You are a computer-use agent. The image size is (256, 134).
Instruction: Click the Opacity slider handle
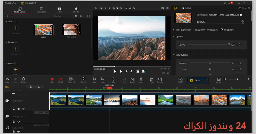point(229,44)
